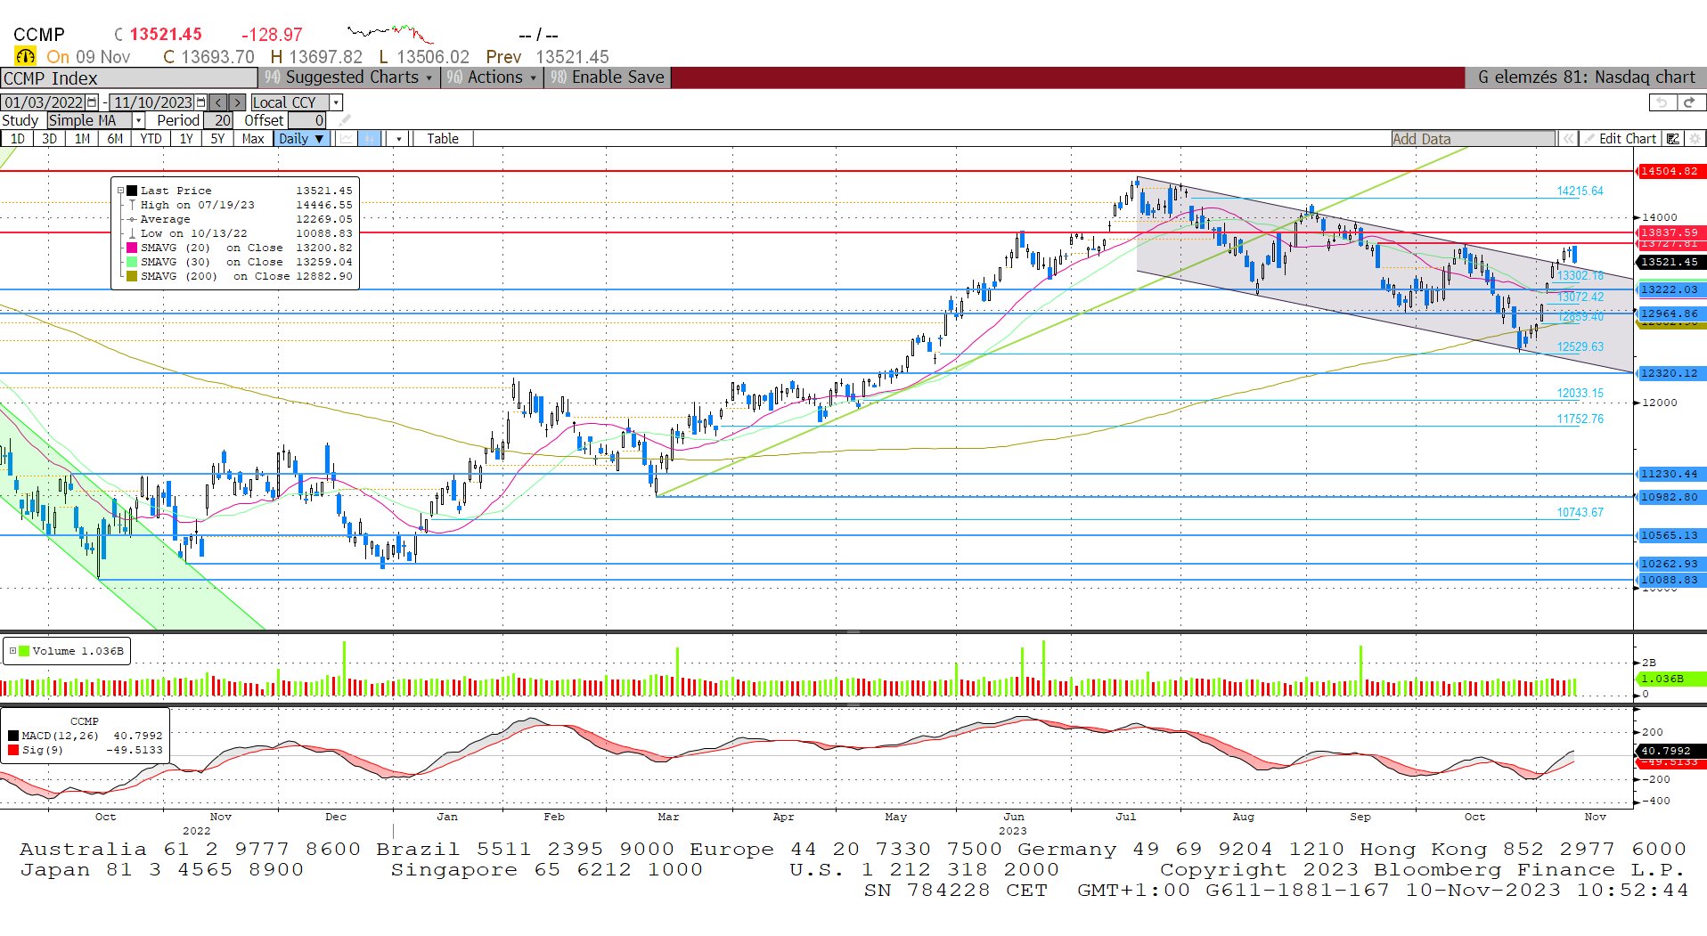The image size is (1707, 936).
Task: Click the Add Data input field
Action: [x=1474, y=139]
